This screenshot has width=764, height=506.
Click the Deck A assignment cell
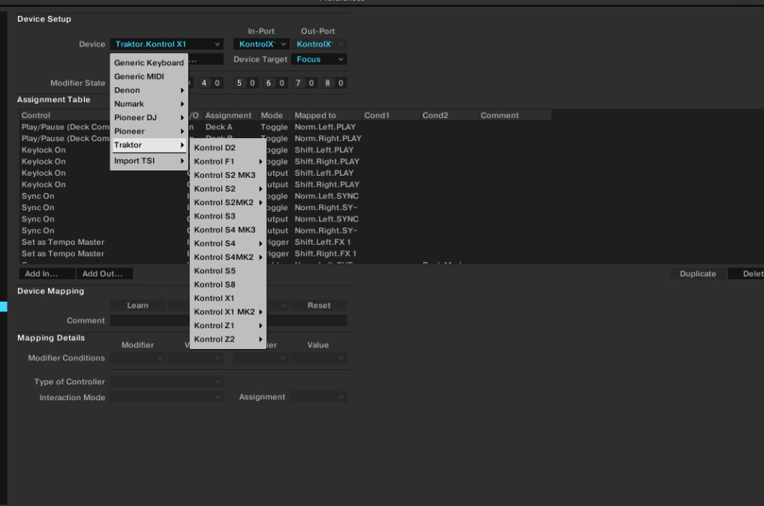219,127
